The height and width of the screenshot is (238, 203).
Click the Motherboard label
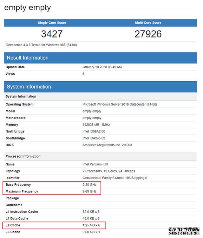pos(16,118)
